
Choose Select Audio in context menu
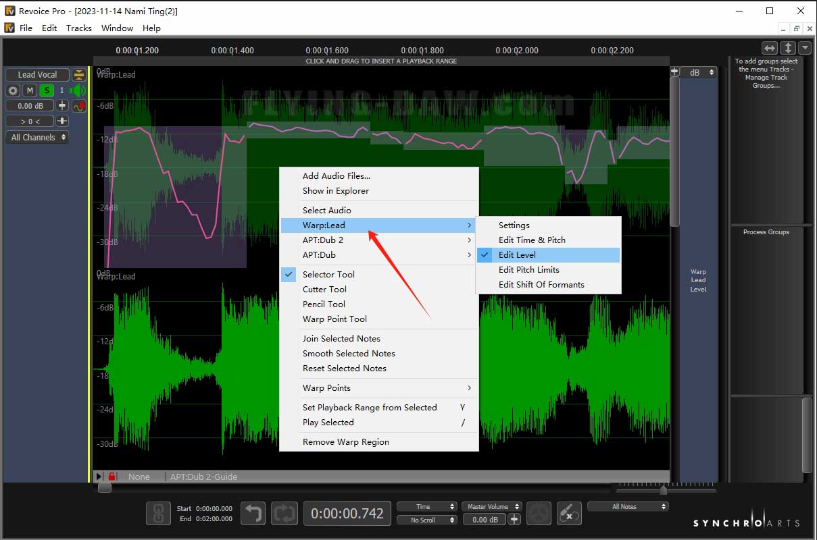pos(380,211)
